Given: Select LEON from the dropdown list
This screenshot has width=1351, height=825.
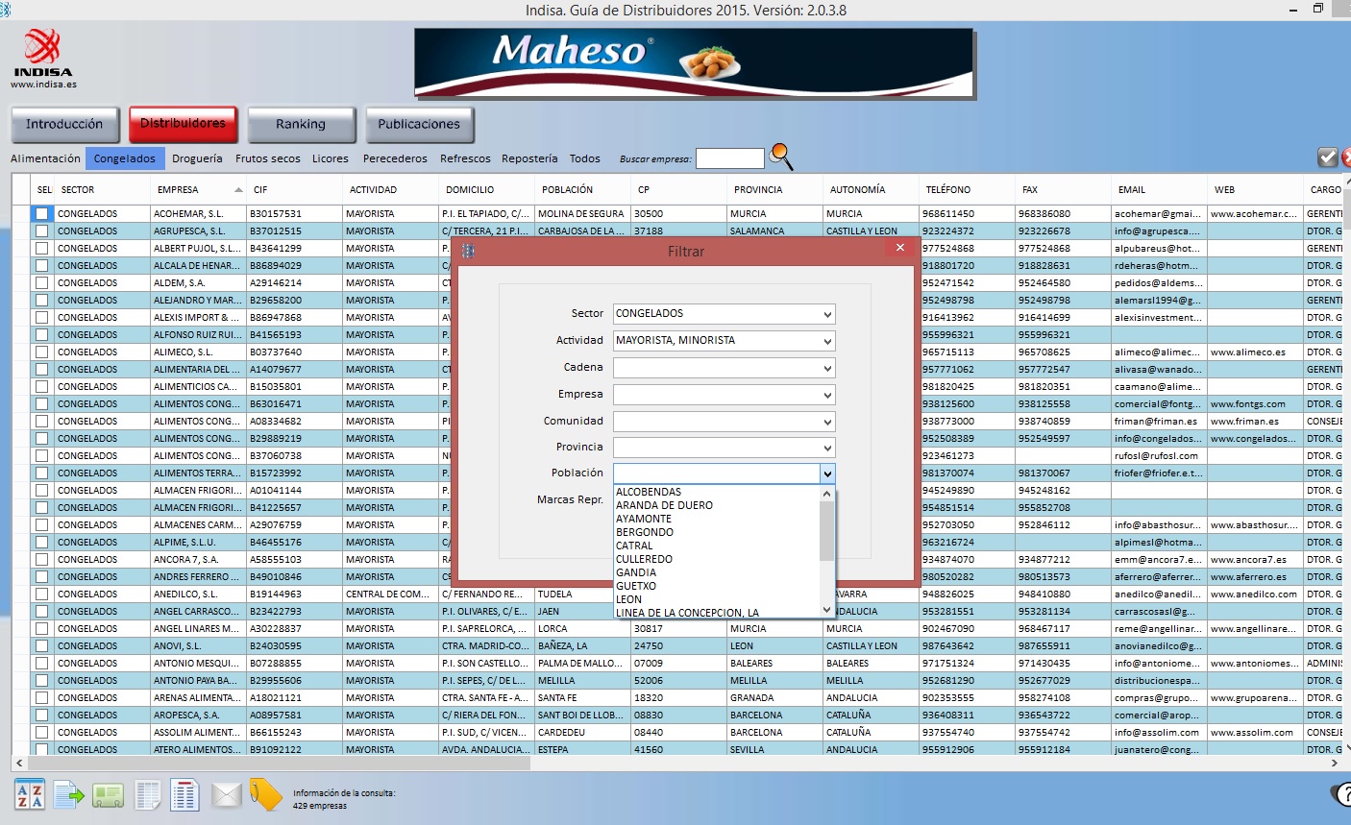Looking at the screenshot, I should tap(717, 599).
